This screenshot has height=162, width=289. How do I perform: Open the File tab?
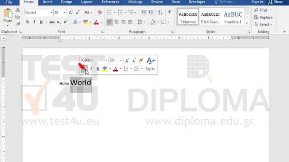9,2
